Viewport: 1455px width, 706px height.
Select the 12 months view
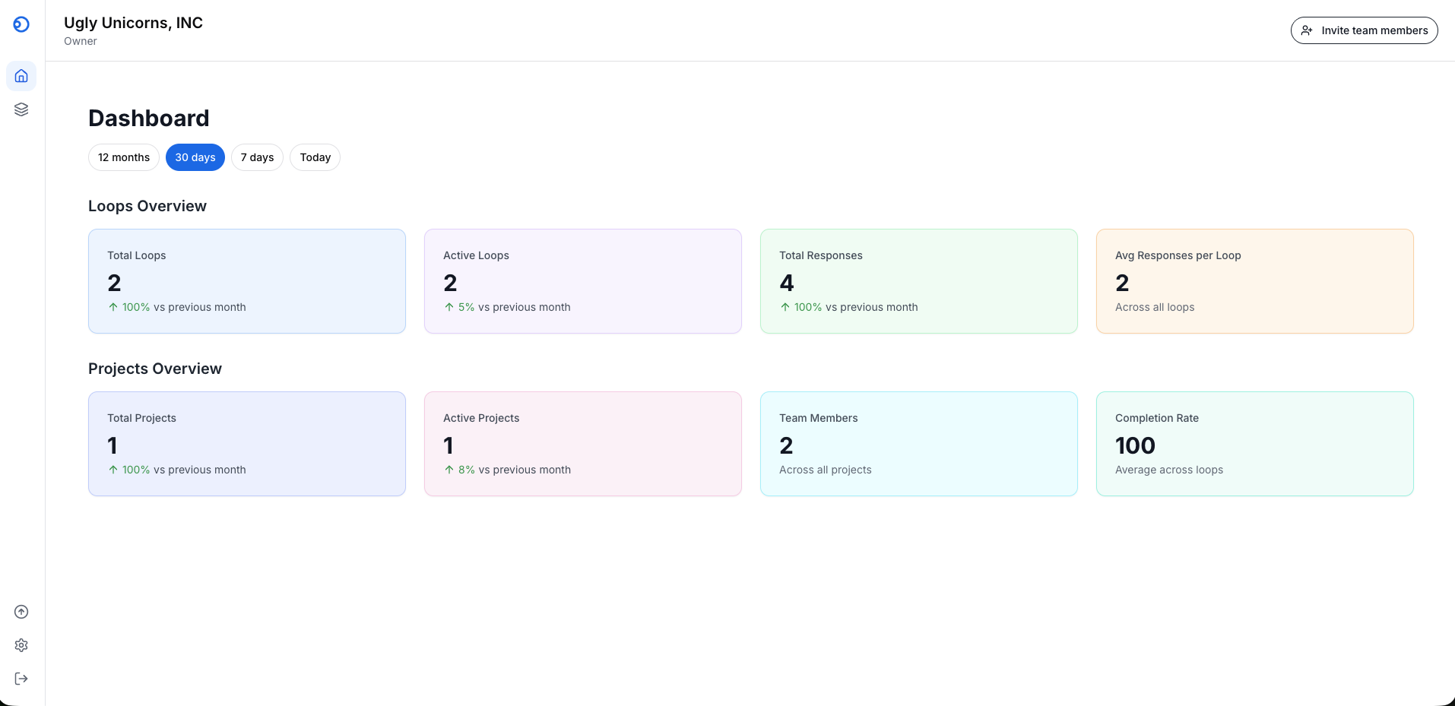pyautogui.click(x=123, y=157)
